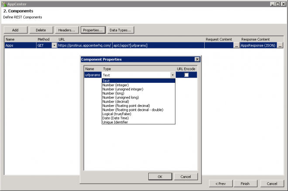Click the AppCenter title bar icon
Screen dimensions: 288x191
tap(4, 4)
